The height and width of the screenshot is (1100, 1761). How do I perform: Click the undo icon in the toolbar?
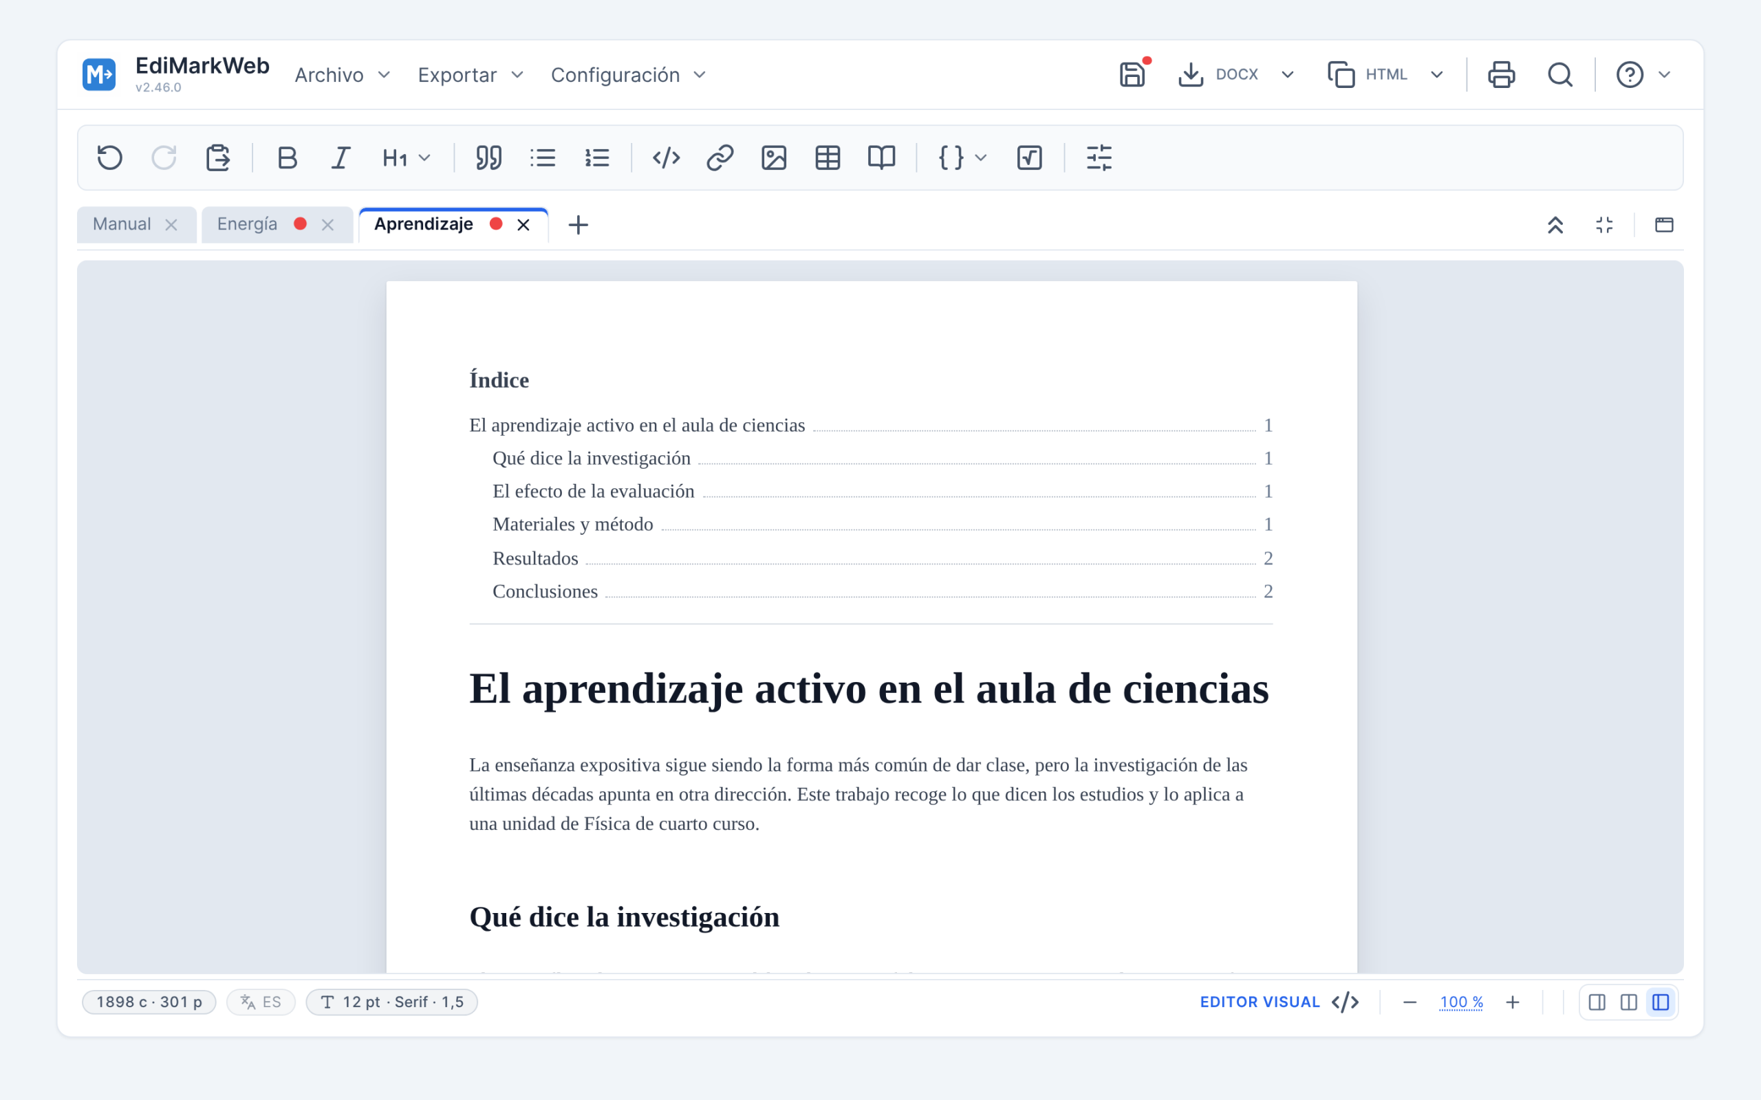tap(110, 157)
